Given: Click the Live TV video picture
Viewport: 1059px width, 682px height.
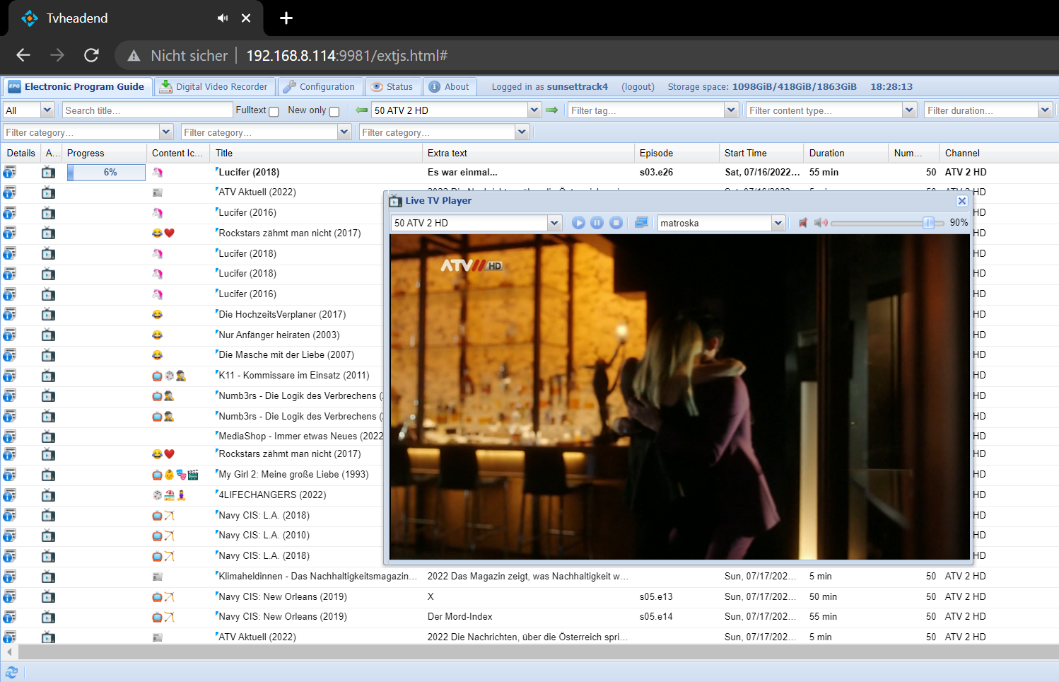Looking at the screenshot, I should (679, 396).
